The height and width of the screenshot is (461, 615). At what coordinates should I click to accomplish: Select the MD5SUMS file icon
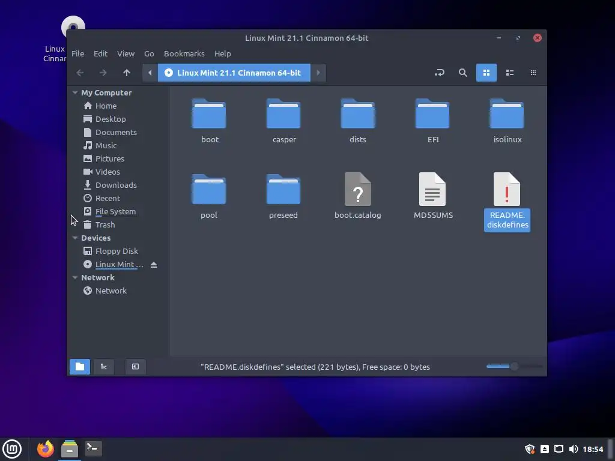[x=432, y=189]
